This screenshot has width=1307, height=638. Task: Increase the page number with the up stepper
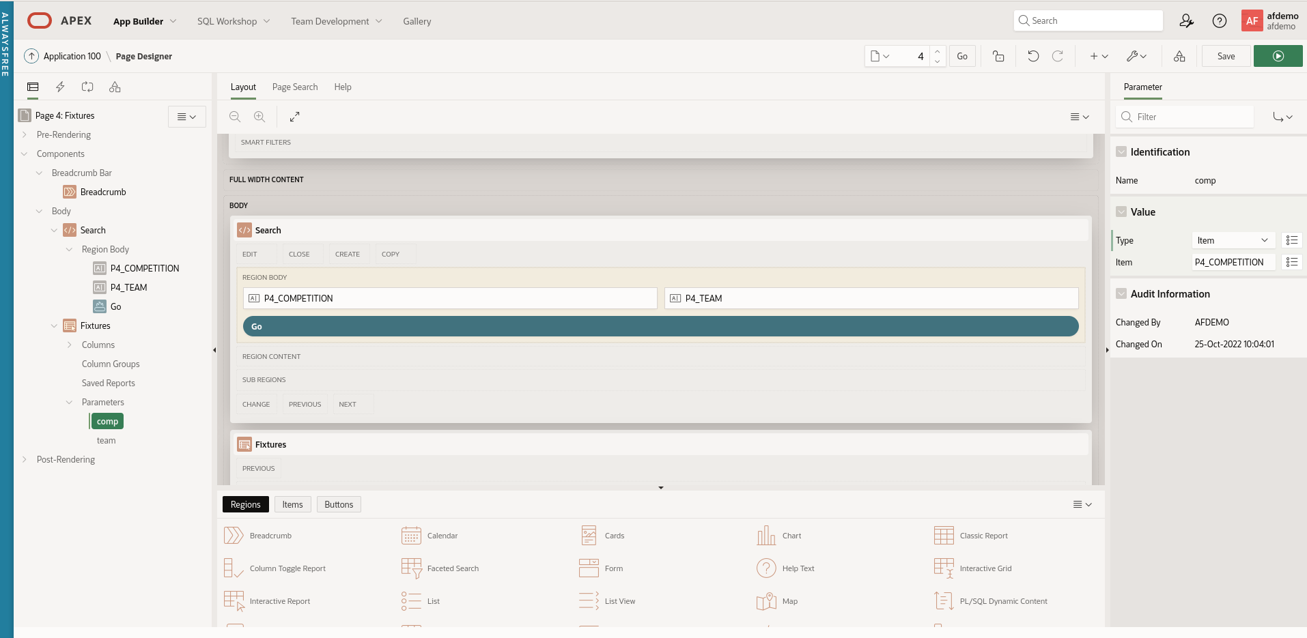938,51
